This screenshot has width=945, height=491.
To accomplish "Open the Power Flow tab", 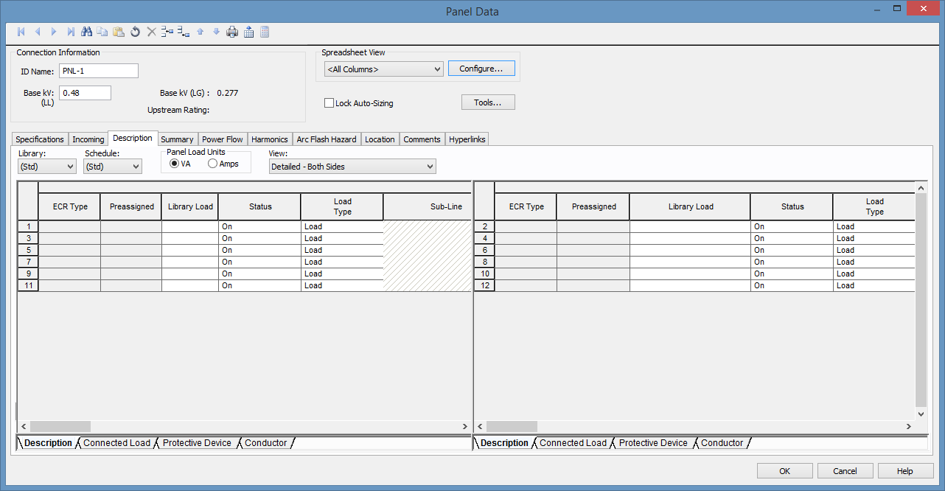I will pos(222,139).
